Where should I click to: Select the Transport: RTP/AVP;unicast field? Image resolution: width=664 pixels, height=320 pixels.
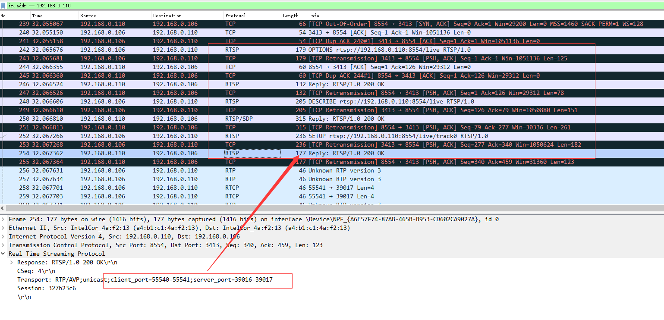(145, 279)
